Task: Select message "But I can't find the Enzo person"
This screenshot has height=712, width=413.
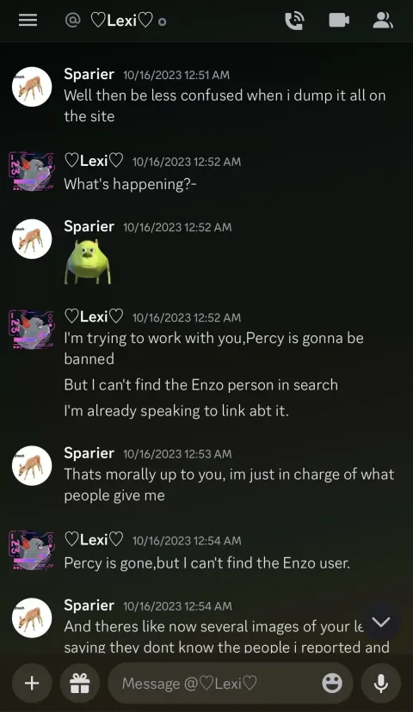Action: tap(200, 384)
